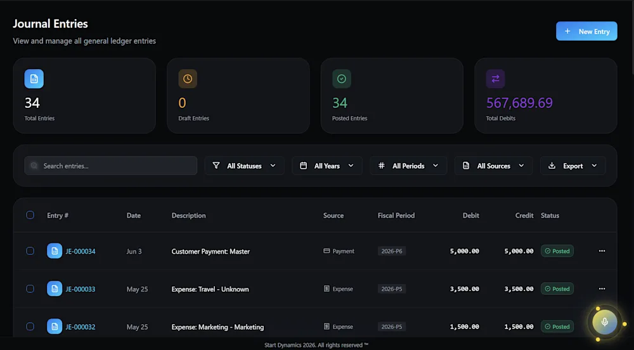Click the calendar icon in All Years
The width and height of the screenshot is (634, 350).
[303, 165]
